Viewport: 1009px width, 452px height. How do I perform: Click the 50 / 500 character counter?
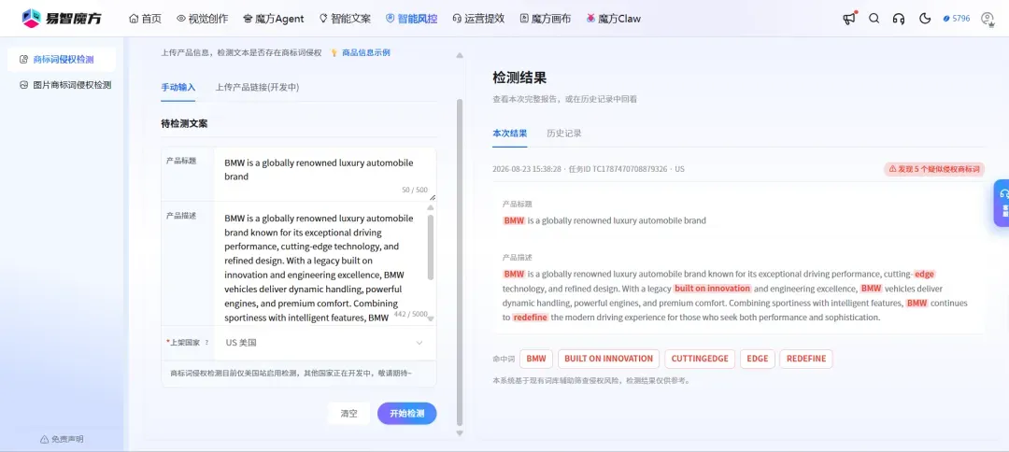[x=415, y=190]
